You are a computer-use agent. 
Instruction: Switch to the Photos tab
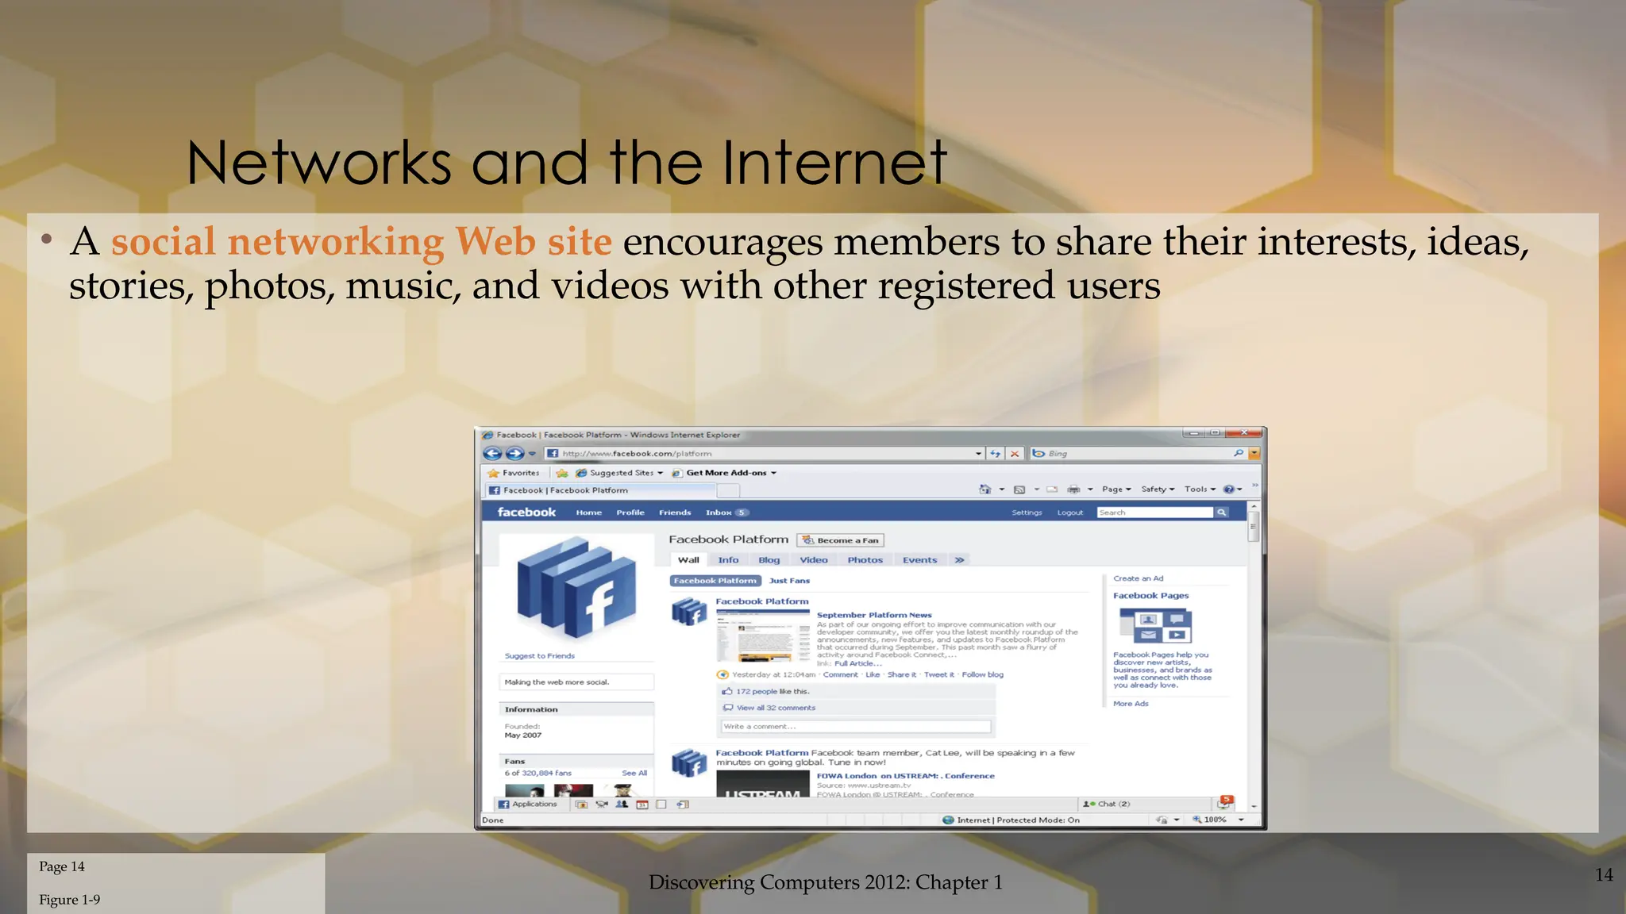tap(865, 560)
